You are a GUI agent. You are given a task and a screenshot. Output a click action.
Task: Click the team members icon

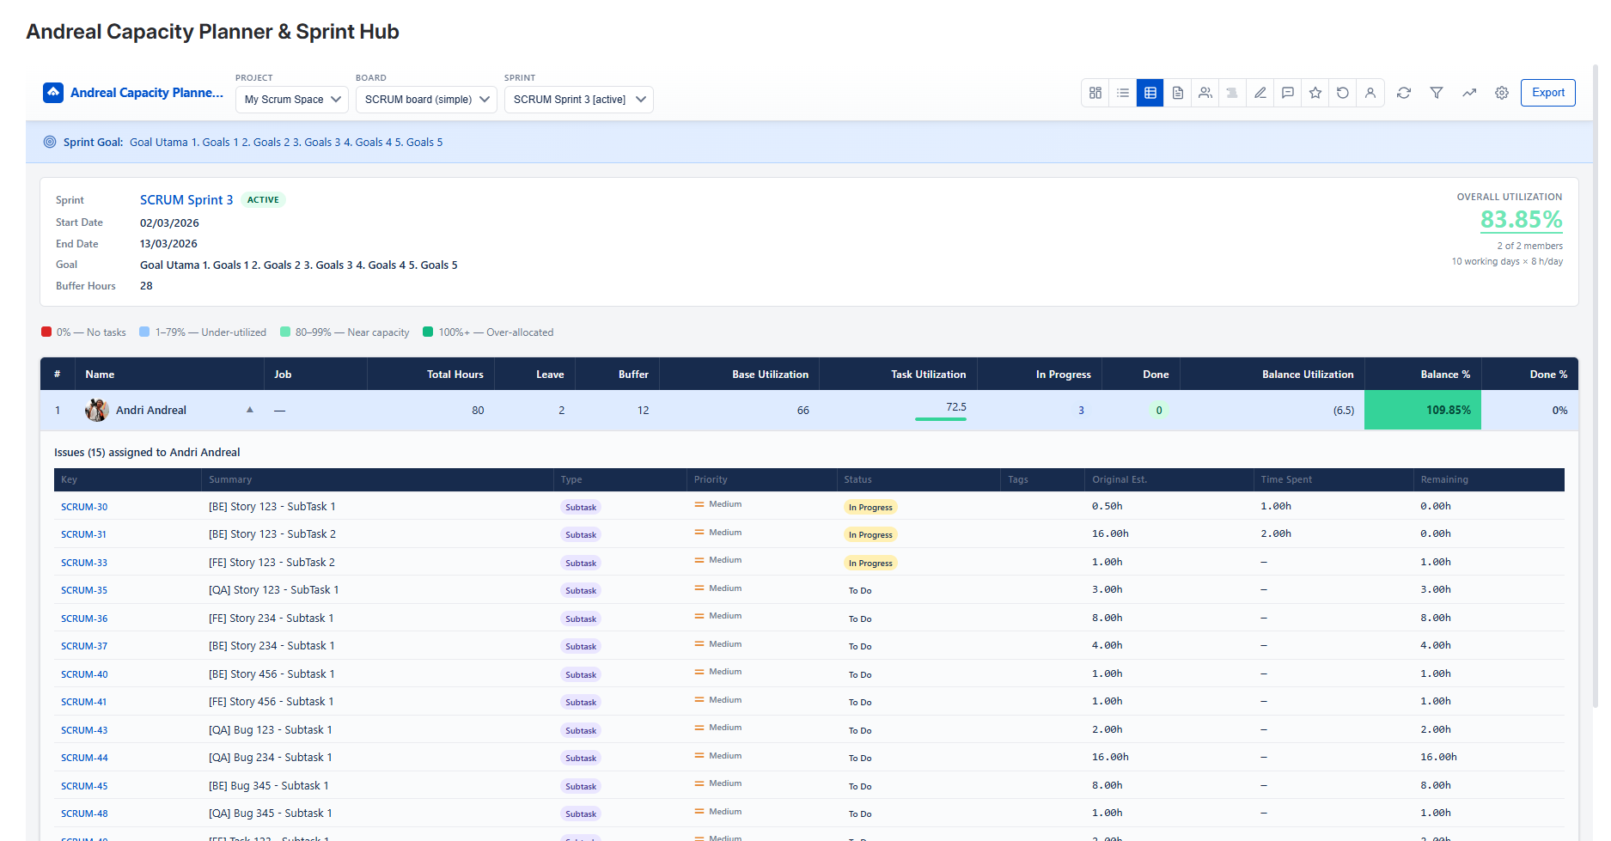tap(1205, 93)
